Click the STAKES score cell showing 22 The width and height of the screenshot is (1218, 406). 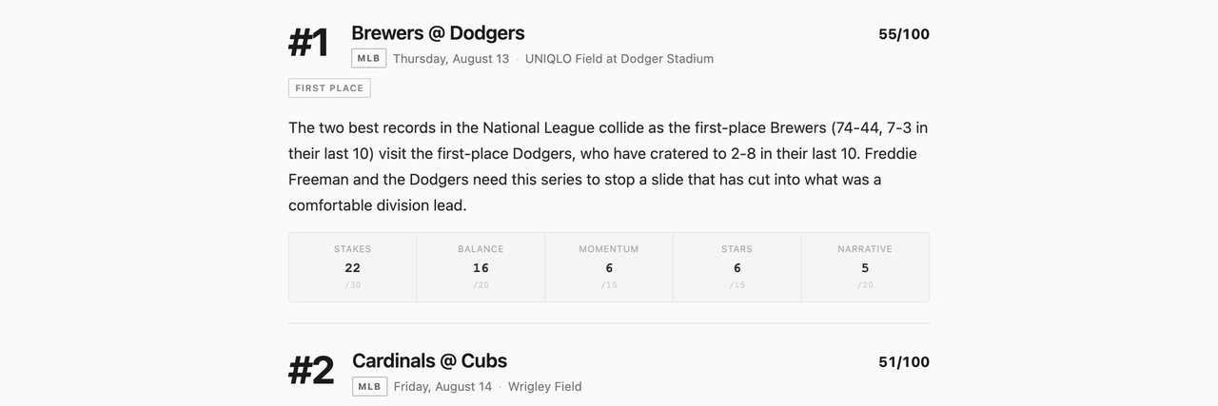353,267
